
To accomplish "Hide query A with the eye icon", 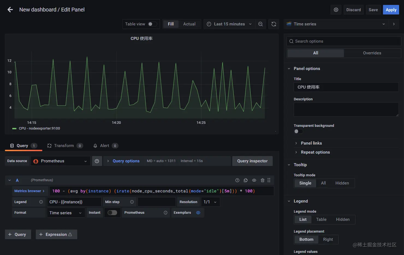I will point(254,180).
